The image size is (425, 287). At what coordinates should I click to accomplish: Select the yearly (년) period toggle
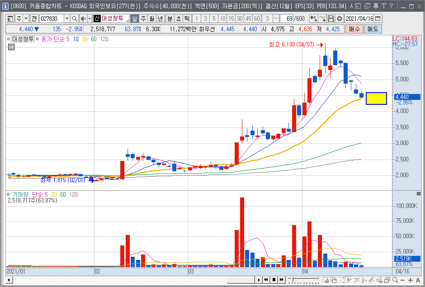click(x=161, y=19)
